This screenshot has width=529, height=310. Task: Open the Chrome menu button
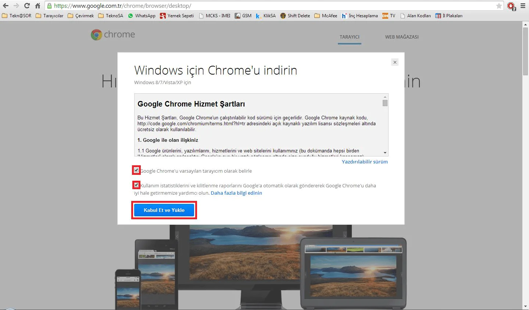(x=522, y=6)
